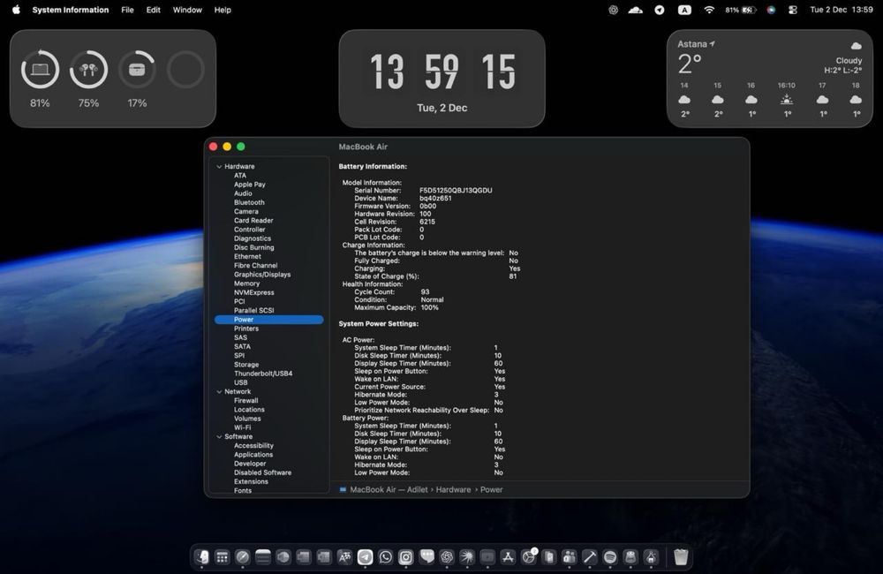Open the Edit menu
Viewport: 883px width, 574px height.
pyautogui.click(x=153, y=10)
